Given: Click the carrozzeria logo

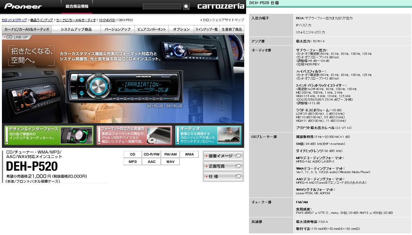Looking at the screenshot, I should (x=220, y=6).
